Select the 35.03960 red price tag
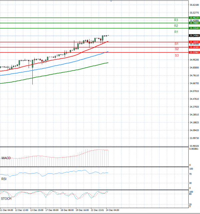The width and height of the screenshot is (200, 214). pyautogui.click(x=194, y=52)
